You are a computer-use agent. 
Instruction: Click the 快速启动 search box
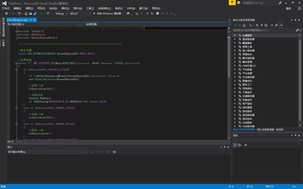coord(260,3)
